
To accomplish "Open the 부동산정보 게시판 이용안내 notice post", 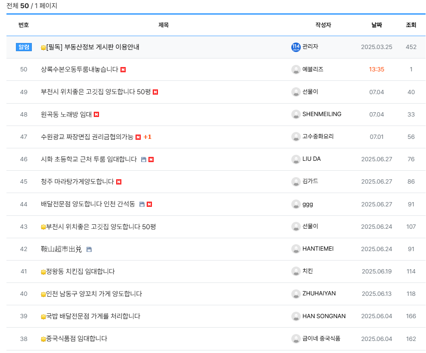I will point(93,47).
